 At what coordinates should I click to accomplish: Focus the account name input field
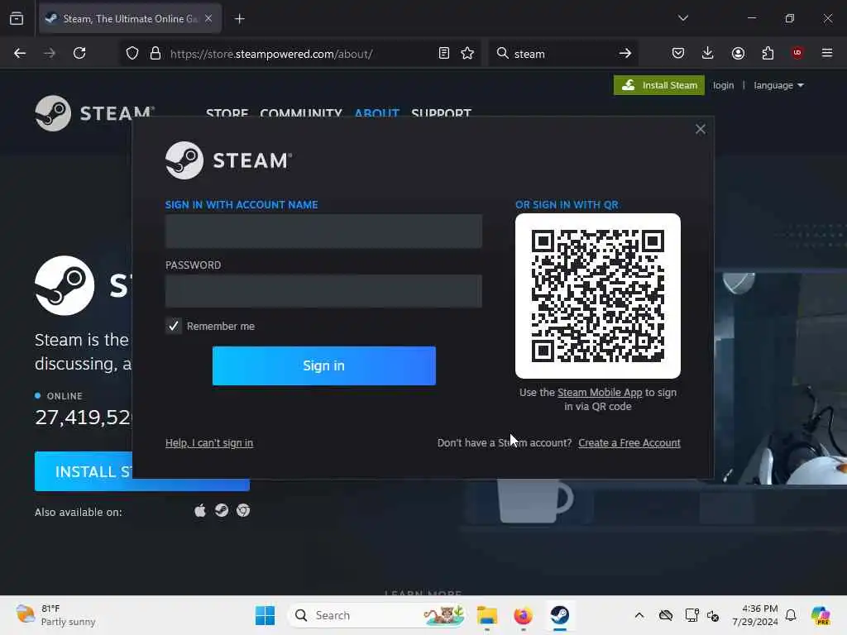tap(323, 232)
